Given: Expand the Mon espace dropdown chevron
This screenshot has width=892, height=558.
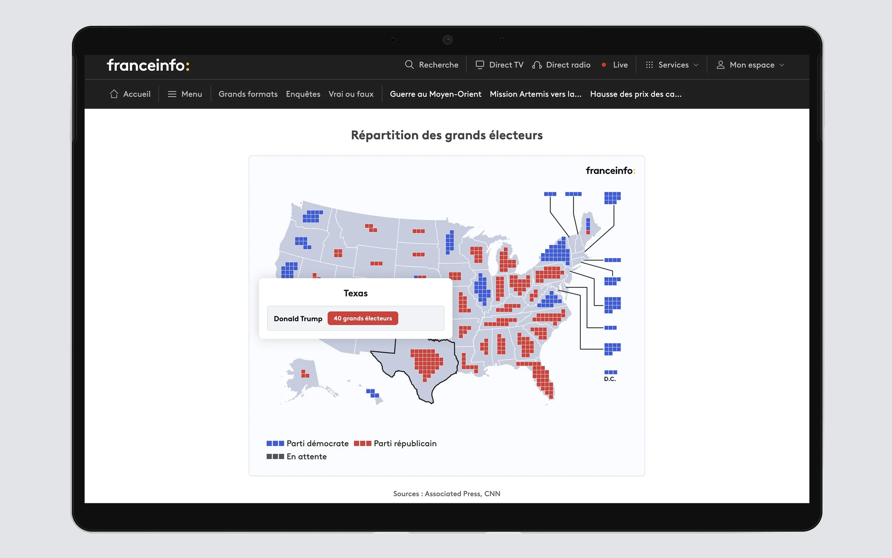Looking at the screenshot, I should (782, 65).
